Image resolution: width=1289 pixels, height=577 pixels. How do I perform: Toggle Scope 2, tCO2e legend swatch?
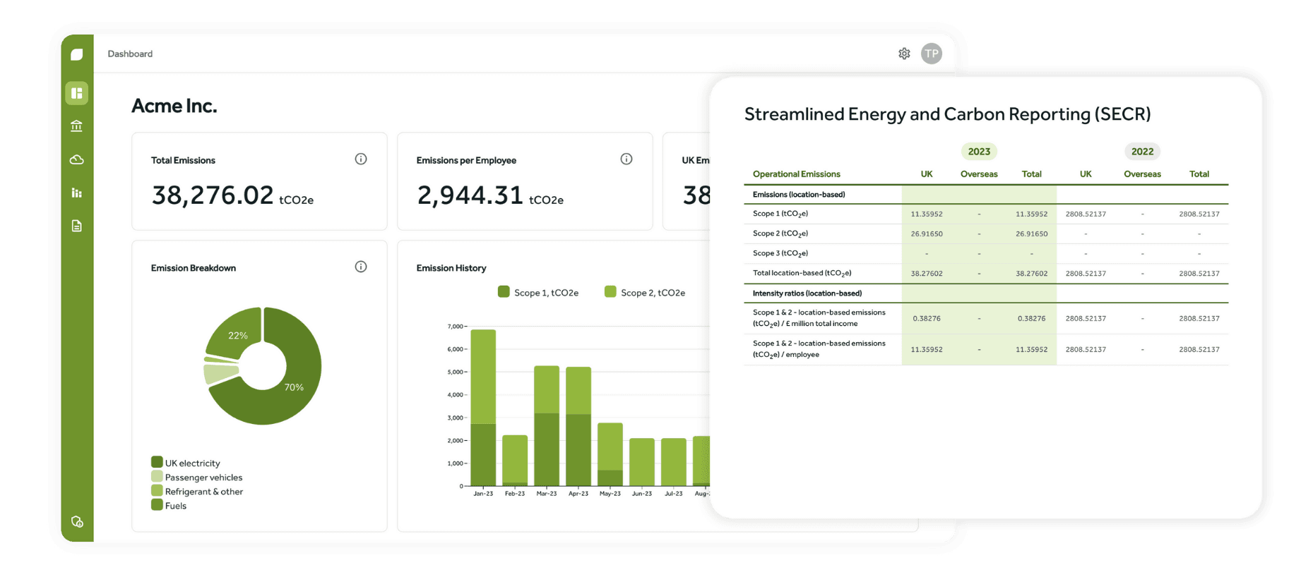pos(610,292)
